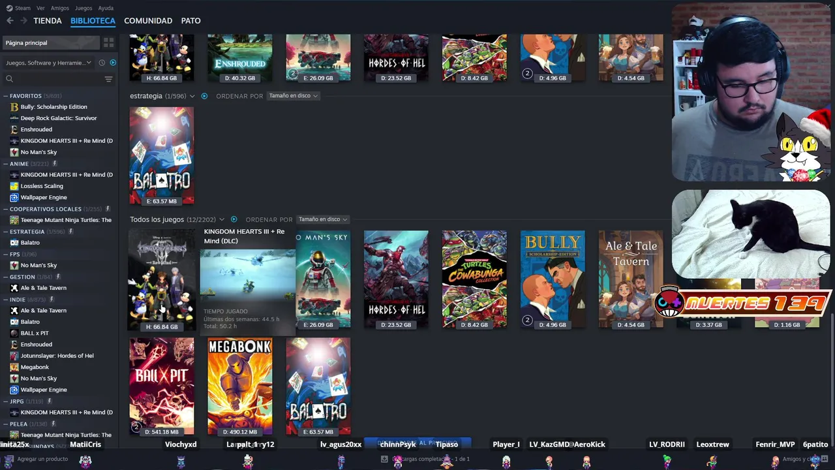This screenshot has width=835, height=470.
Task: Select Megabonk icon in sidebar
Action: tap(14, 367)
